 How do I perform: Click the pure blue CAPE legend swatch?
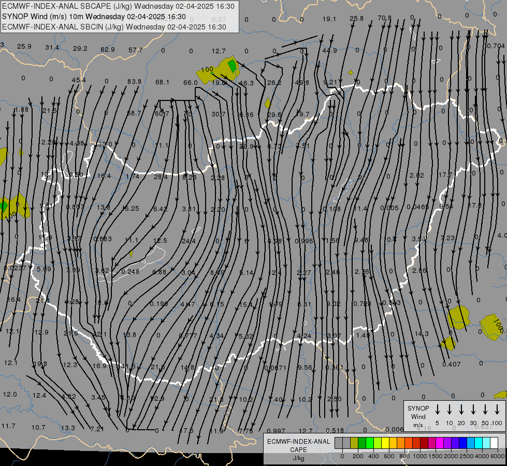463,443
